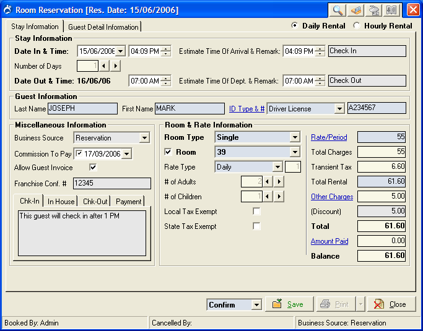Increase Number of Days with right arrow
Viewport: 423px width, 331px height.
tap(115, 66)
